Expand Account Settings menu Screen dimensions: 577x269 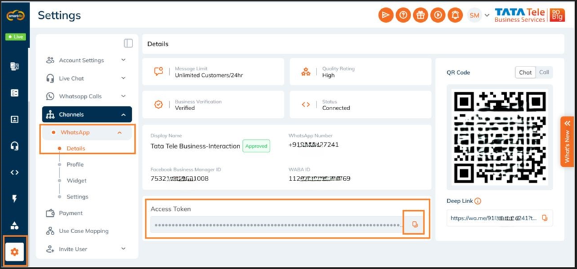pos(87,60)
